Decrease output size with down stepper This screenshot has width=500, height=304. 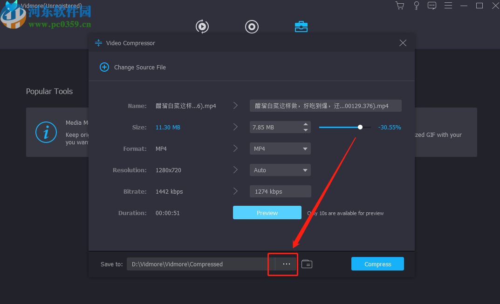click(306, 130)
